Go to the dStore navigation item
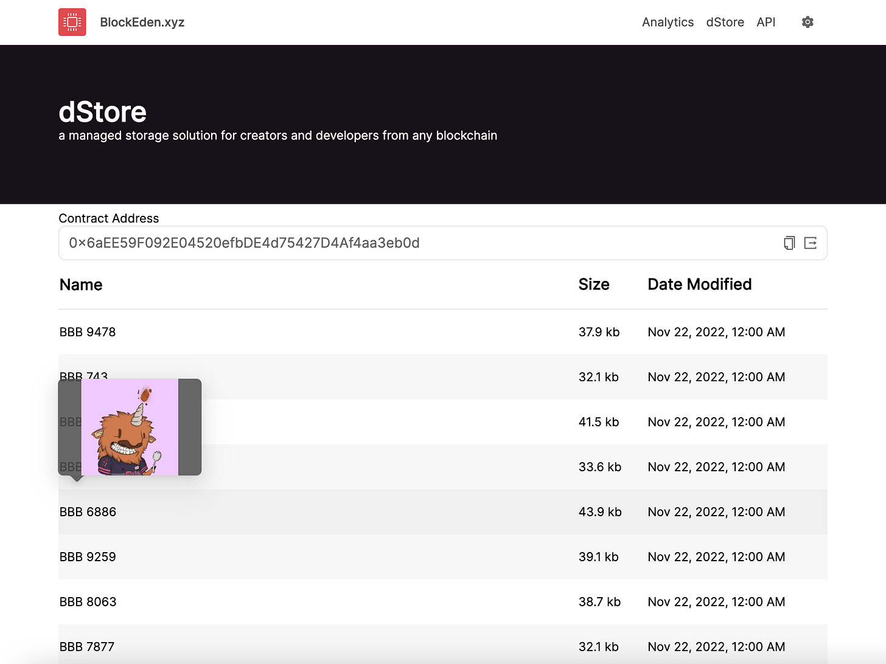This screenshot has height=664, width=886. point(725,22)
